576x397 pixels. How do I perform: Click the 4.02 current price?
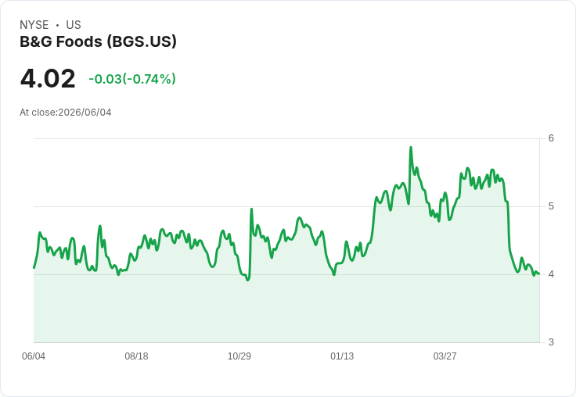click(x=48, y=78)
